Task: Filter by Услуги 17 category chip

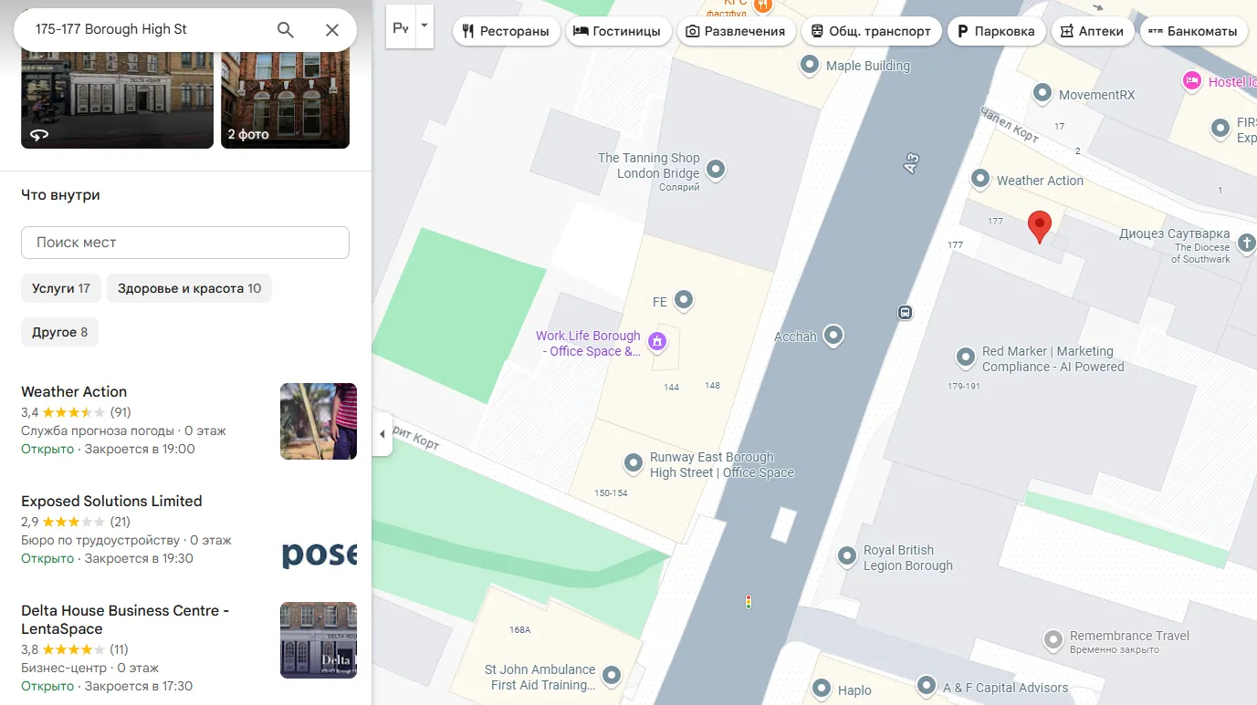Action: point(61,288)
